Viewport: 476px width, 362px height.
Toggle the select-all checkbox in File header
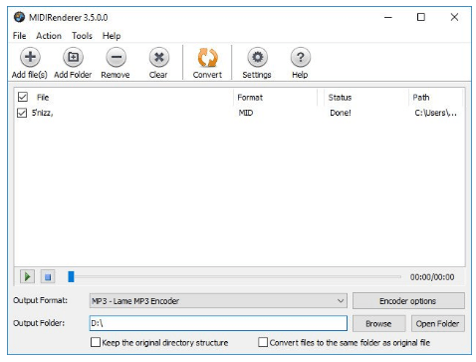23,97
